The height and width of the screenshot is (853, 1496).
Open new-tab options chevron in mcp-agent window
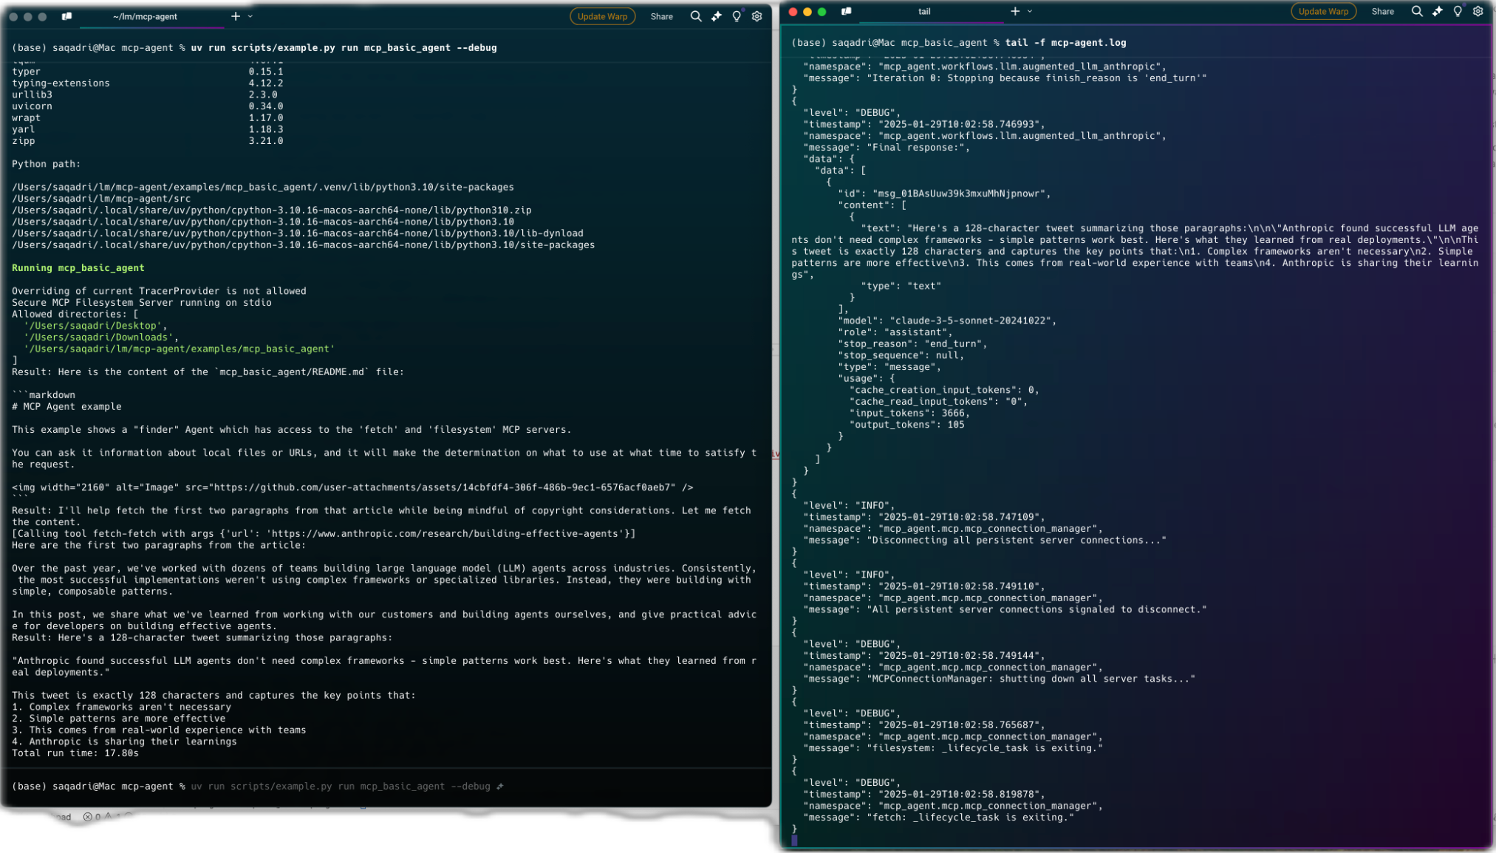point(250,16)
